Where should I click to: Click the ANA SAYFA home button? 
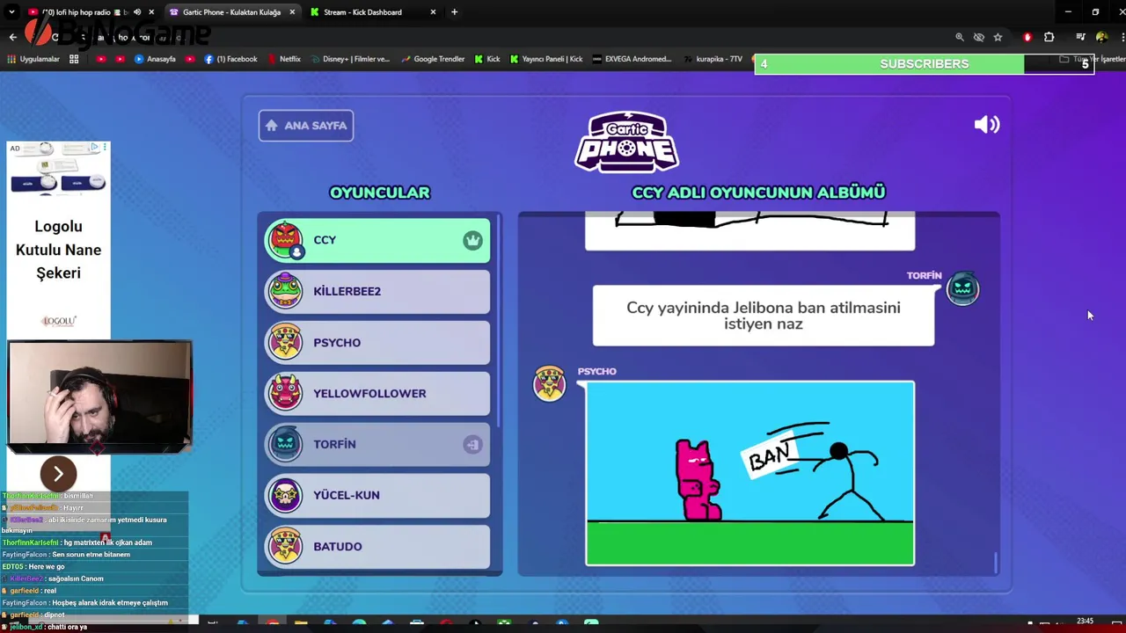point(306,126)
